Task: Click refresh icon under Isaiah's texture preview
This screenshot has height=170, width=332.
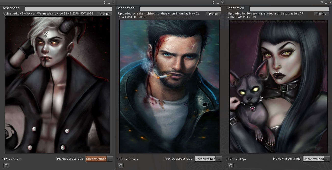Action: [121, 165]
